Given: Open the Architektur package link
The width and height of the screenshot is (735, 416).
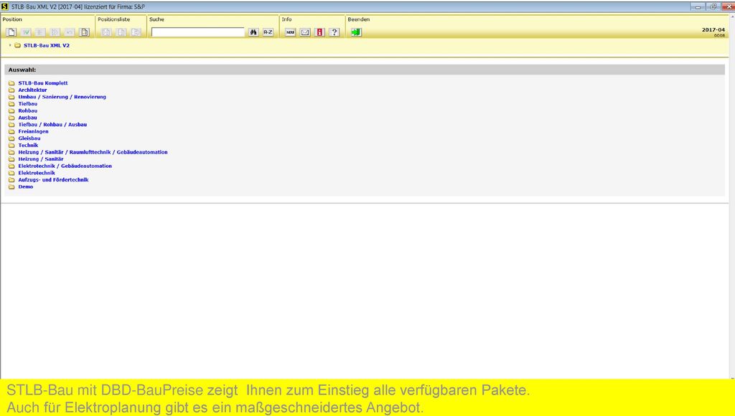Looking at the screenshot, I should [x=32, y=90].
